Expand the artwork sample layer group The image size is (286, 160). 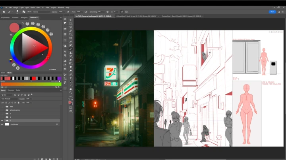coord(5,110)
